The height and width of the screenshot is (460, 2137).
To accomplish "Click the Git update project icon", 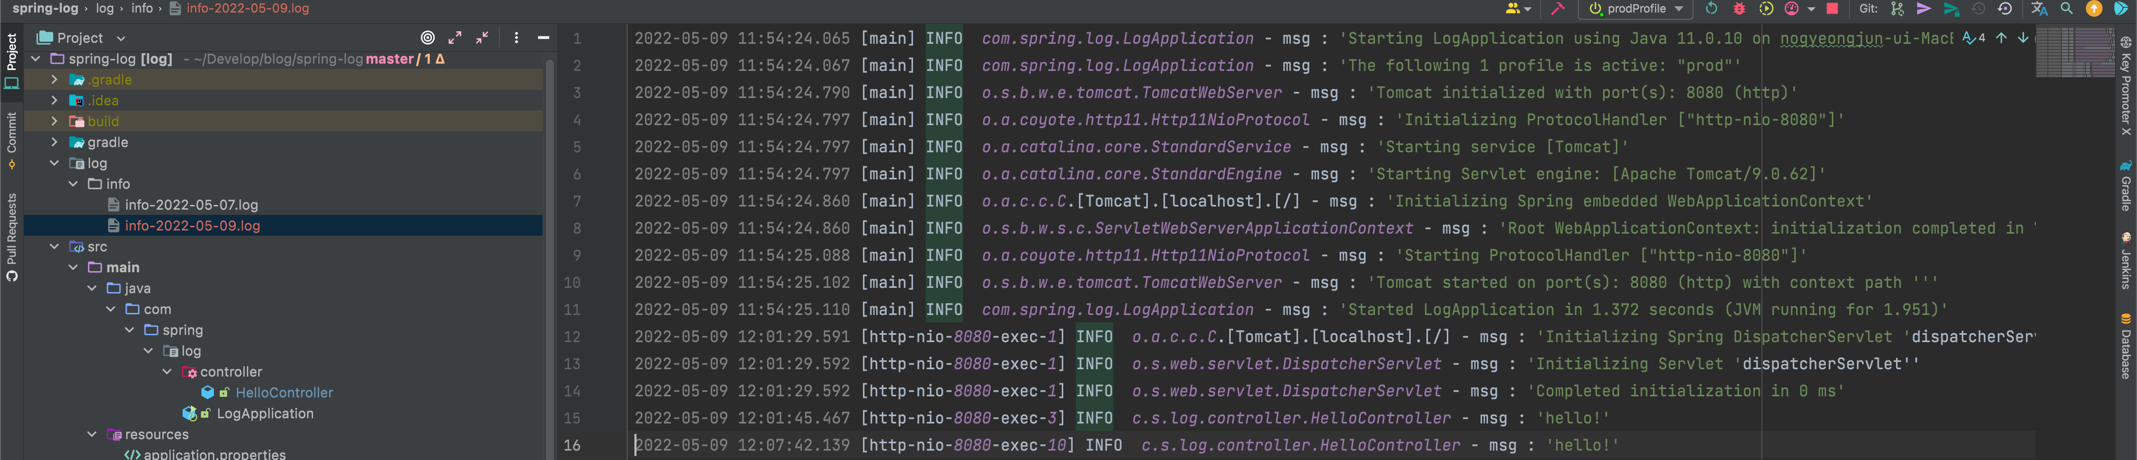I will pos(1897,9).
